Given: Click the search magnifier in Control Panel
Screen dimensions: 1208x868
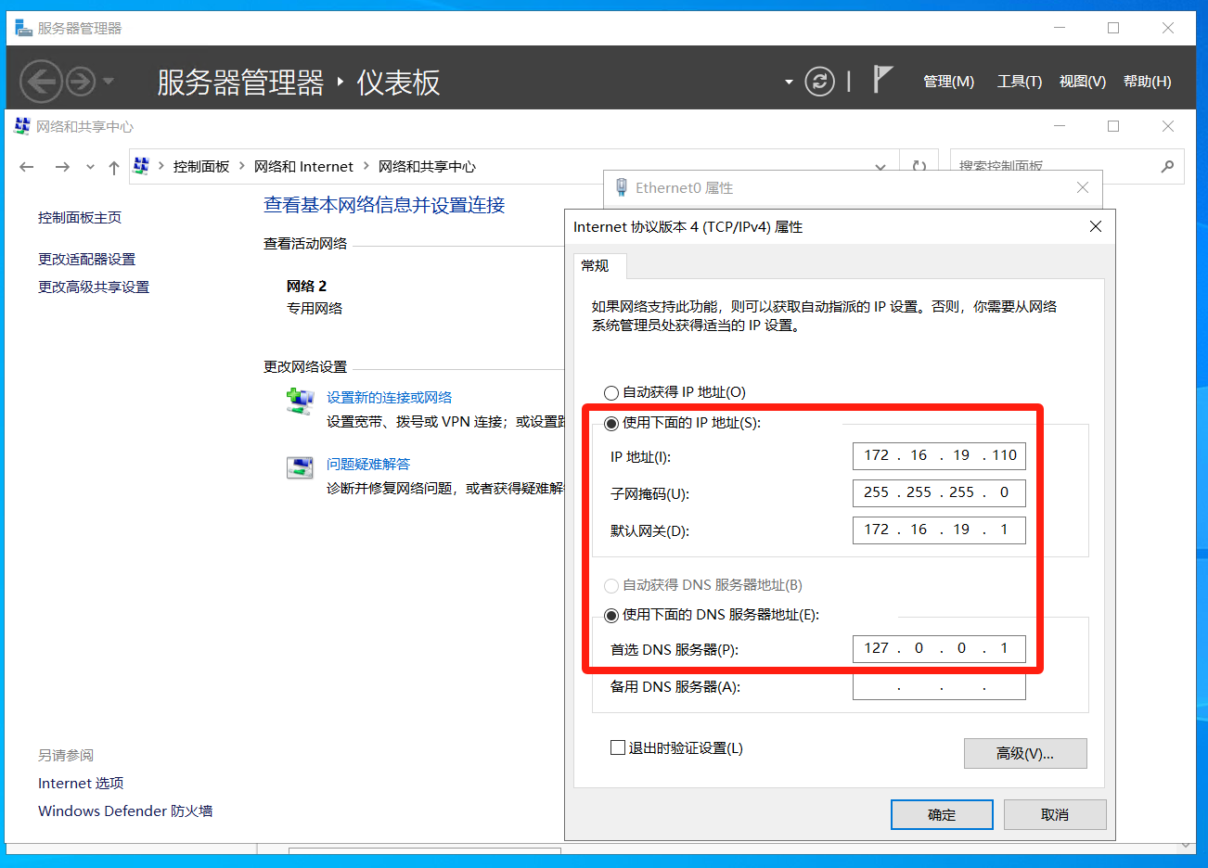Looking at the screenshot, I should 1167,167.
